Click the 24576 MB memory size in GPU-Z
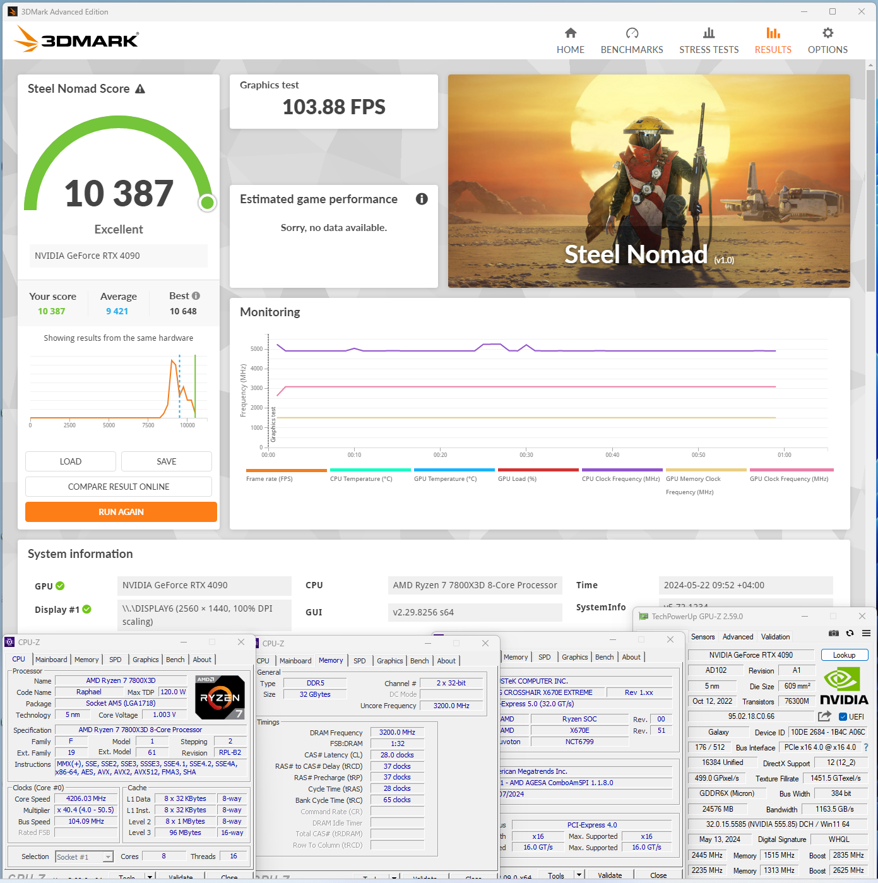This screenshot has height=883, width=878. pos(718,809)
